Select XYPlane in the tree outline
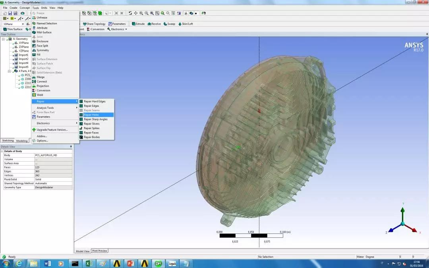 coord(24,43)
